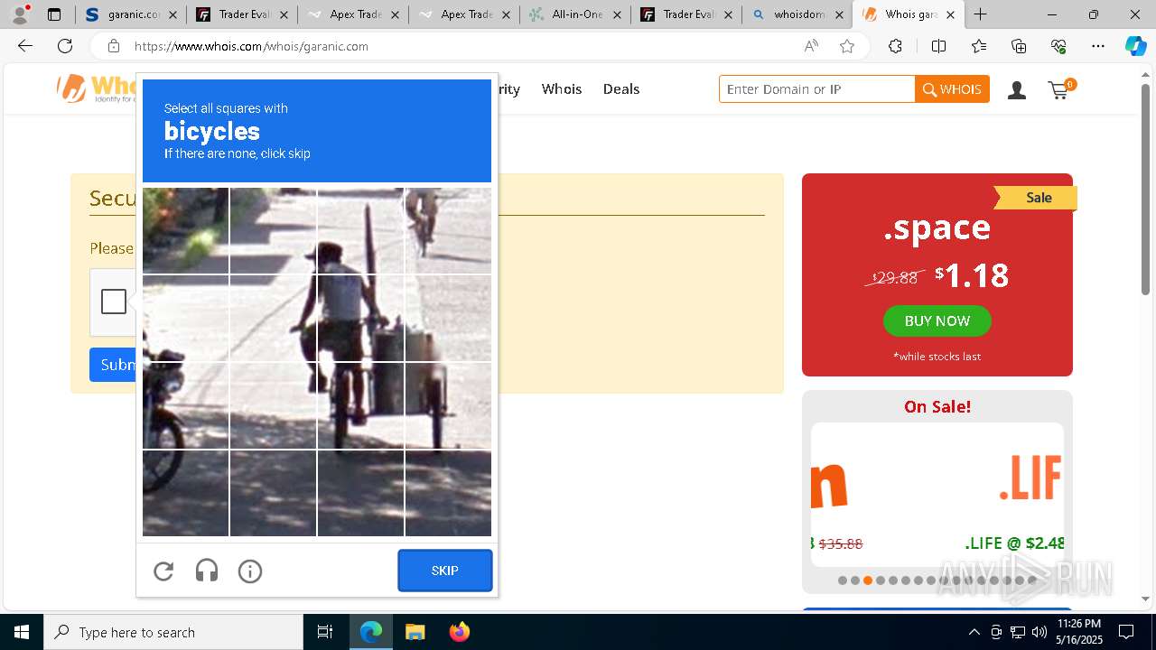This screenshot has height=650, width=1156.
Task: Go back to previous page
Action: (25, 46)
